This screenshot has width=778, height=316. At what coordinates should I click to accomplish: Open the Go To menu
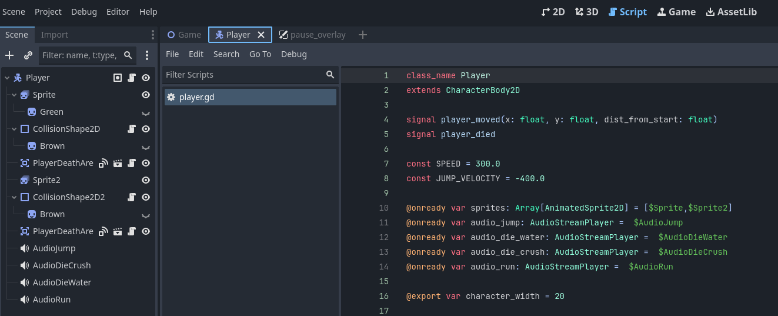click(260, 54)
